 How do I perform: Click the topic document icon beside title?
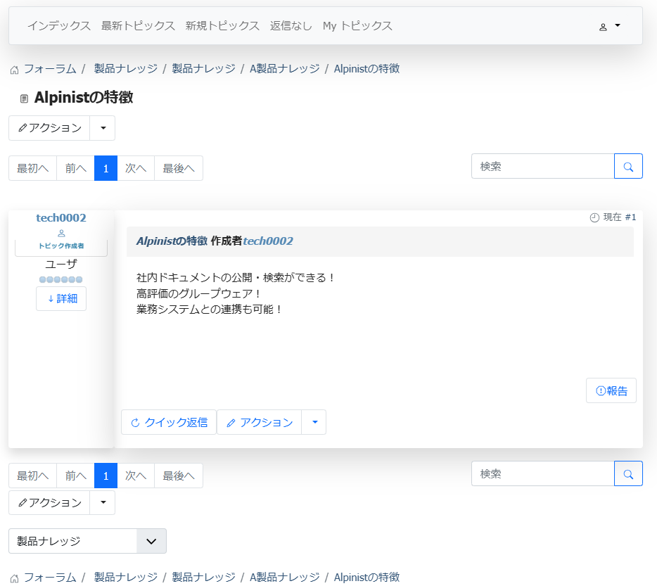(24, 98)
